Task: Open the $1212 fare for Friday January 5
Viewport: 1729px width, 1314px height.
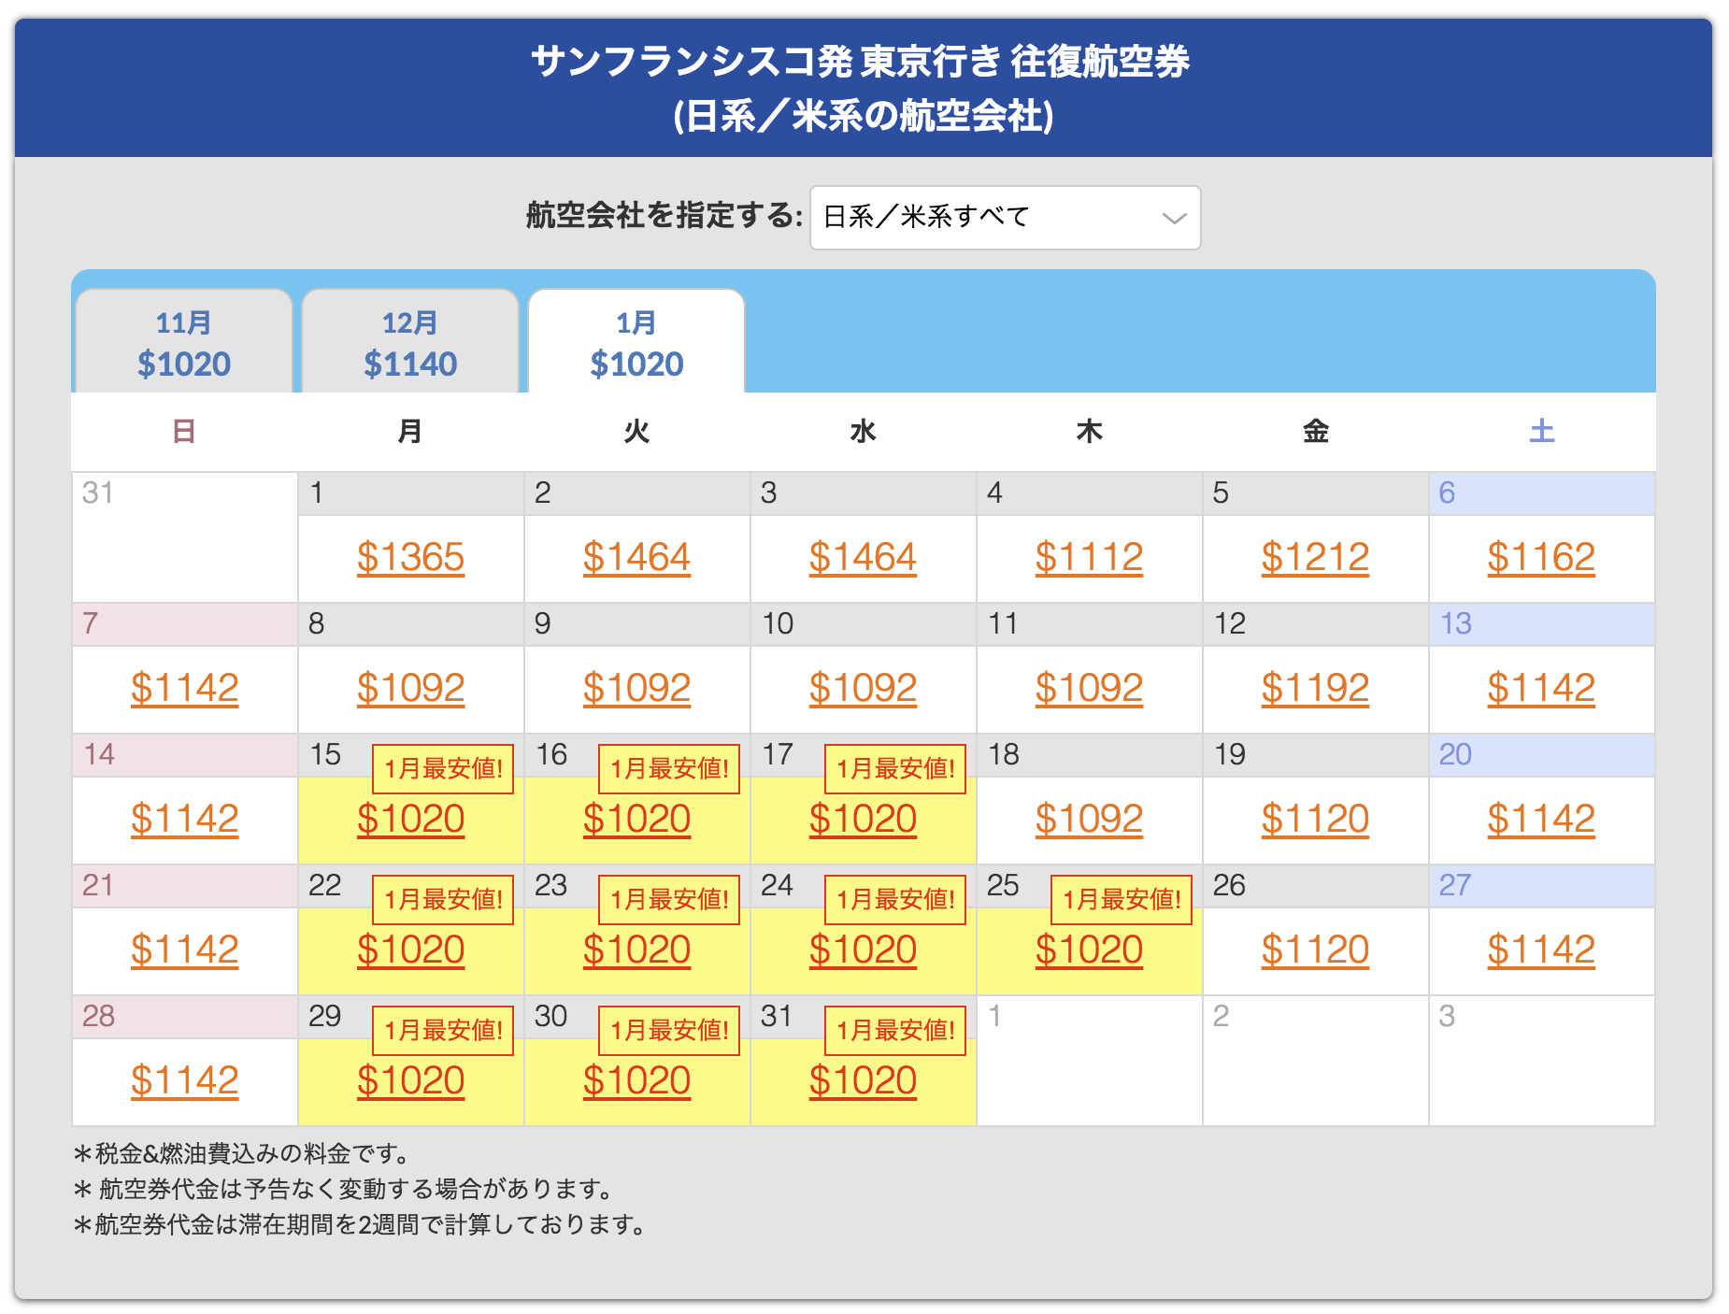Action: [1314, 557]
